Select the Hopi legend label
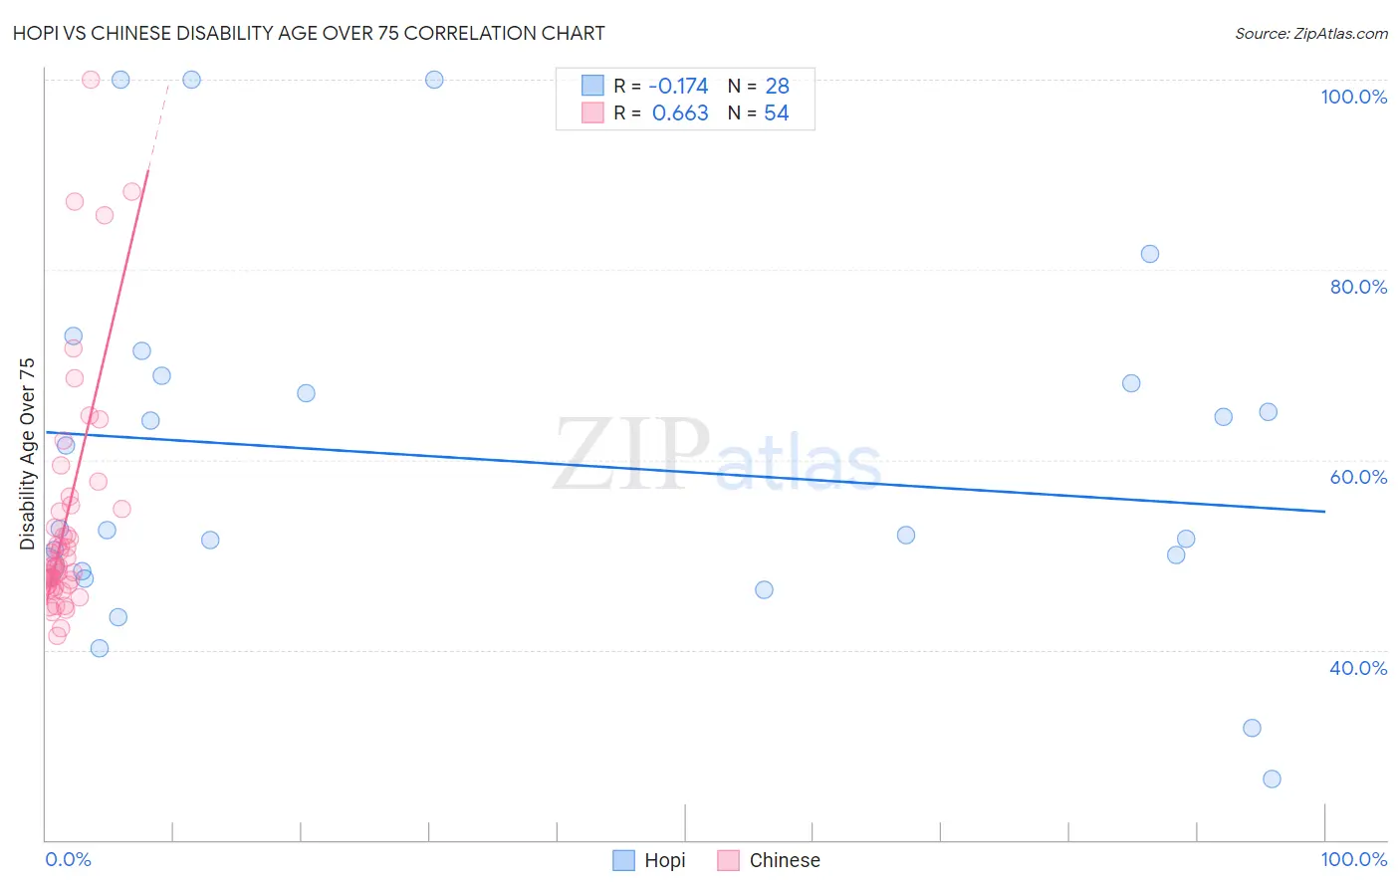1400x888 pixels. [665, 860]
